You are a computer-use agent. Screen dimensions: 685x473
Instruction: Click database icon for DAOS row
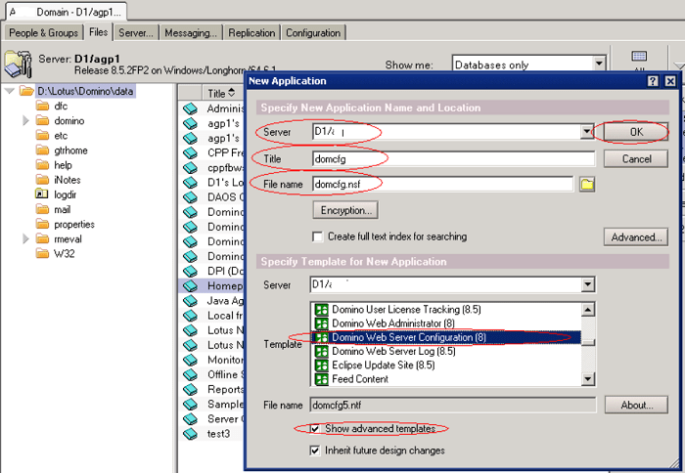tap(190, 197)
